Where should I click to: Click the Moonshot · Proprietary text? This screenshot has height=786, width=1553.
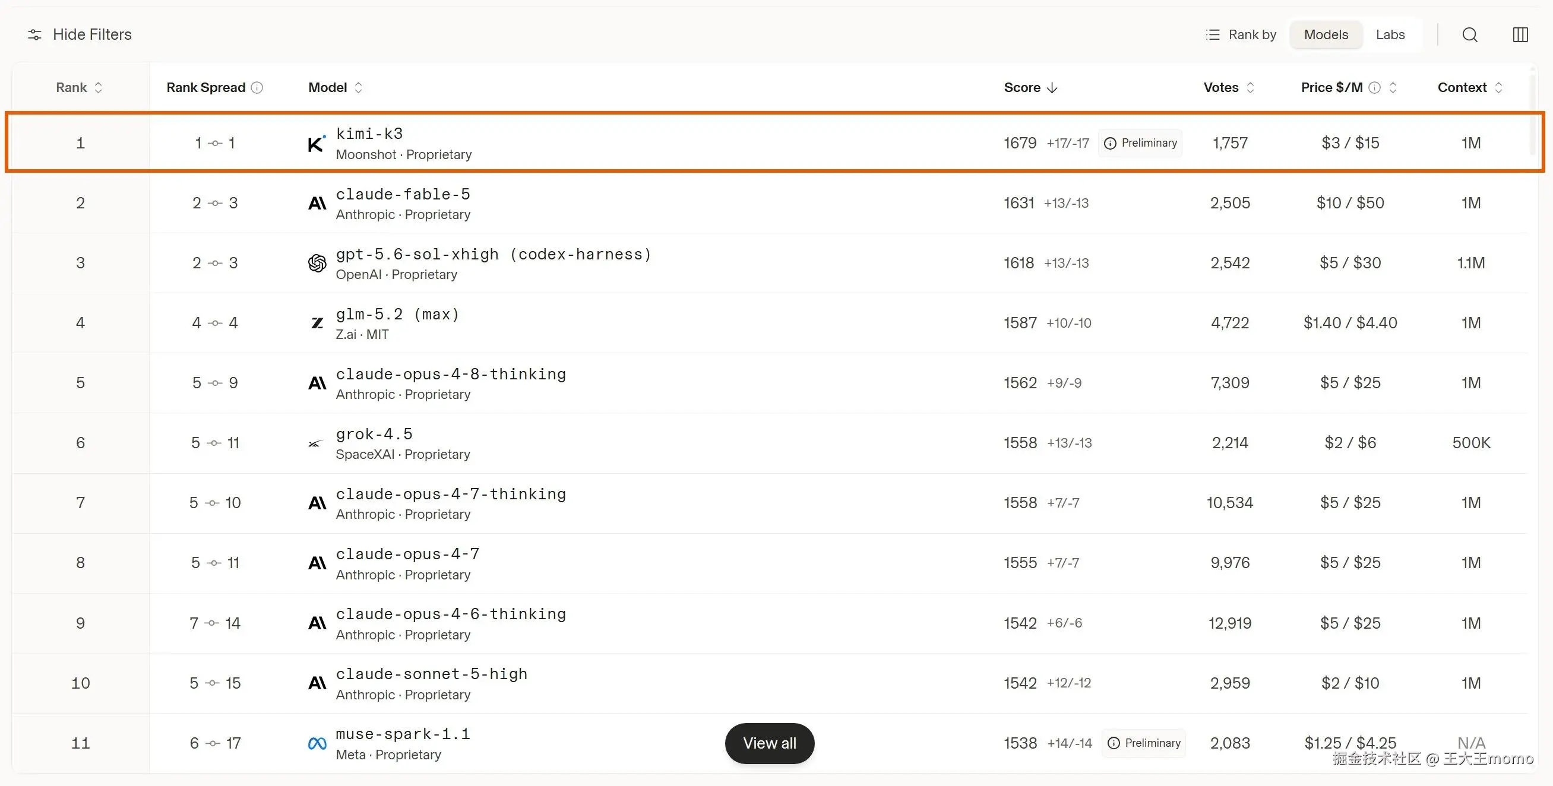pyautogui.click(x=403, y=155)
